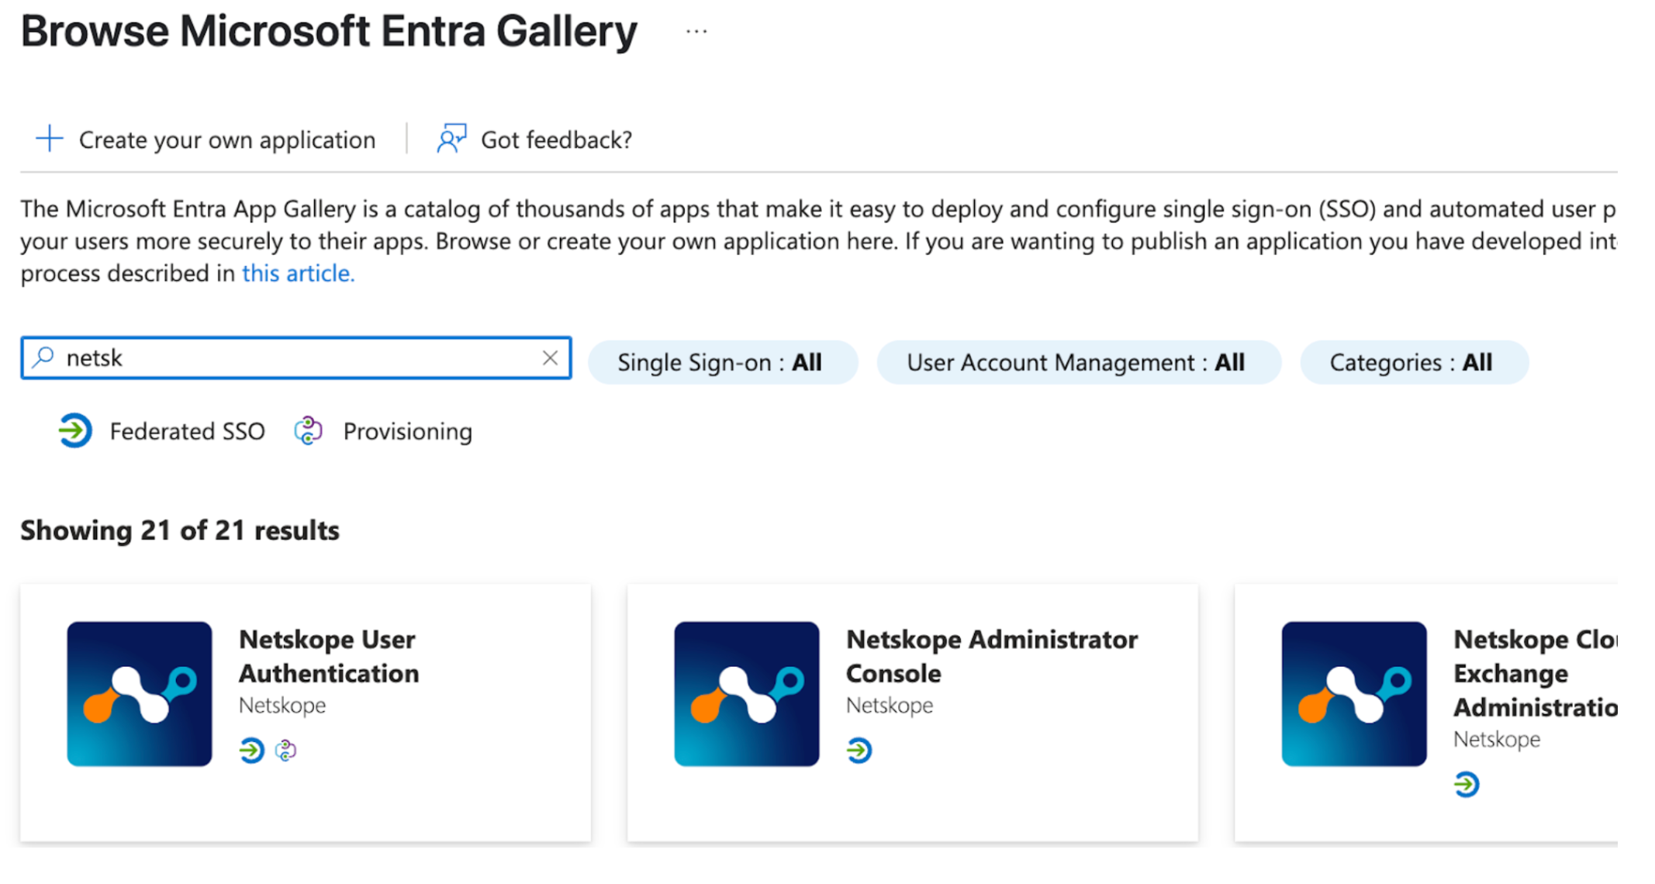Clear the search field with the X

tap(551, 357)
